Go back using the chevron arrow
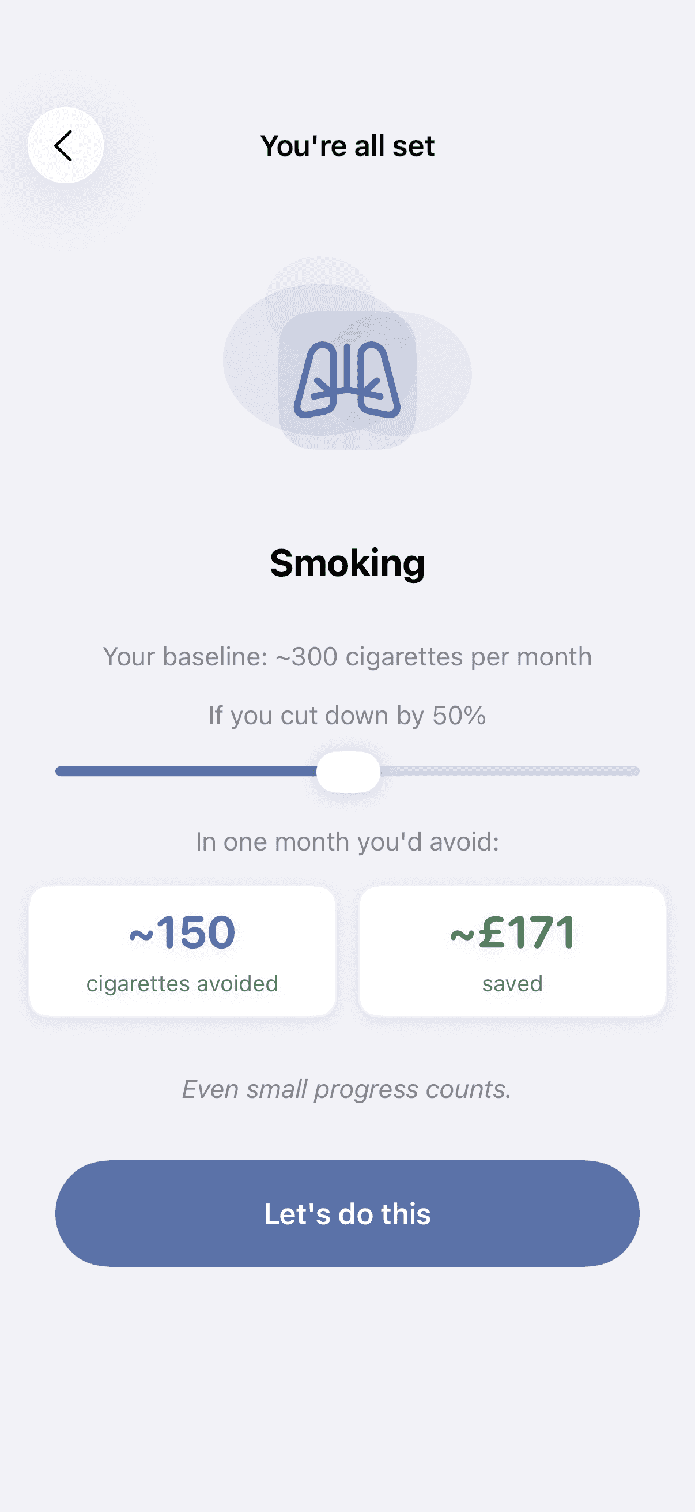The height and width of the screenshot is (1512, 695). (65, 145)
